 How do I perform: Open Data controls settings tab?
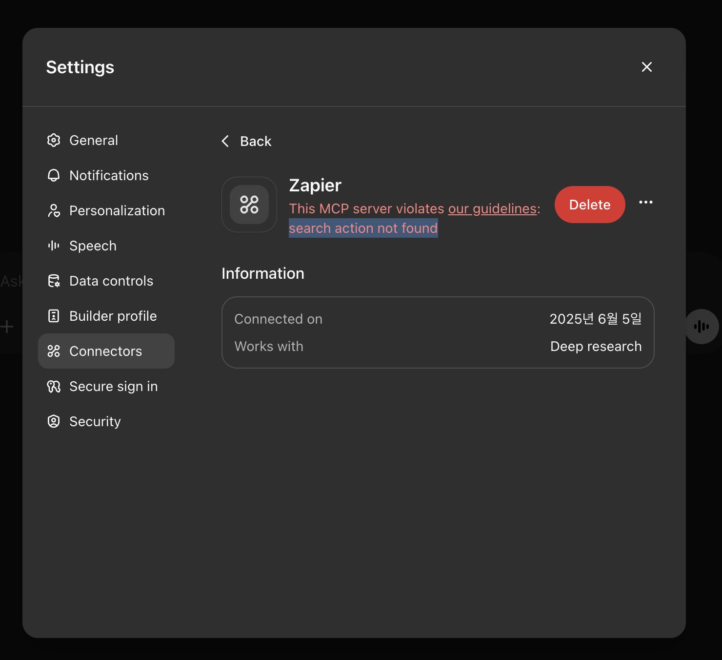106,281
